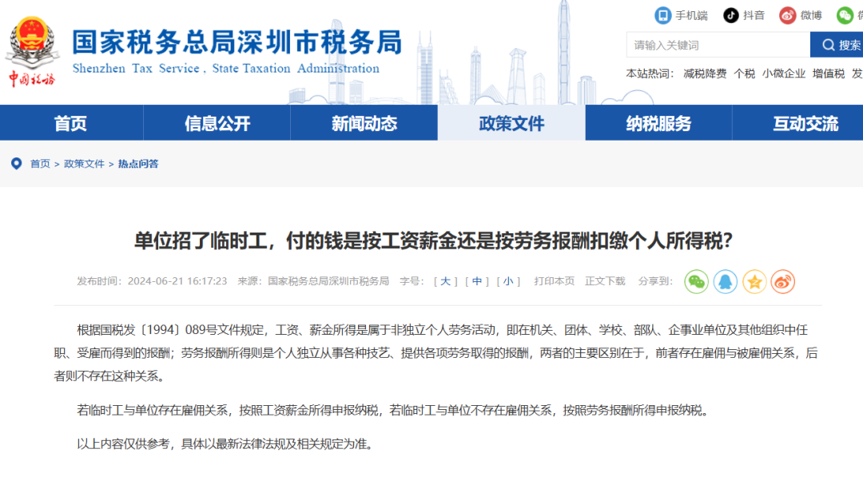
Task: Click the Douyin icon in the header
Action: coord(730,15)
